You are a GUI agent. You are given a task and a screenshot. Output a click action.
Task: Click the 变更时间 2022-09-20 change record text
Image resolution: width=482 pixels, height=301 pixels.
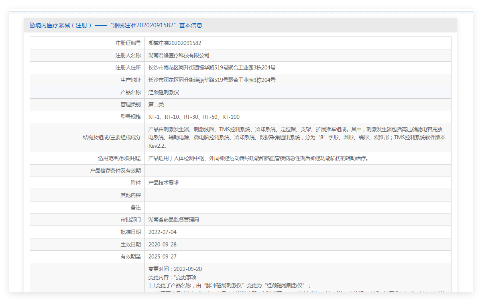[x=175, y=268]
